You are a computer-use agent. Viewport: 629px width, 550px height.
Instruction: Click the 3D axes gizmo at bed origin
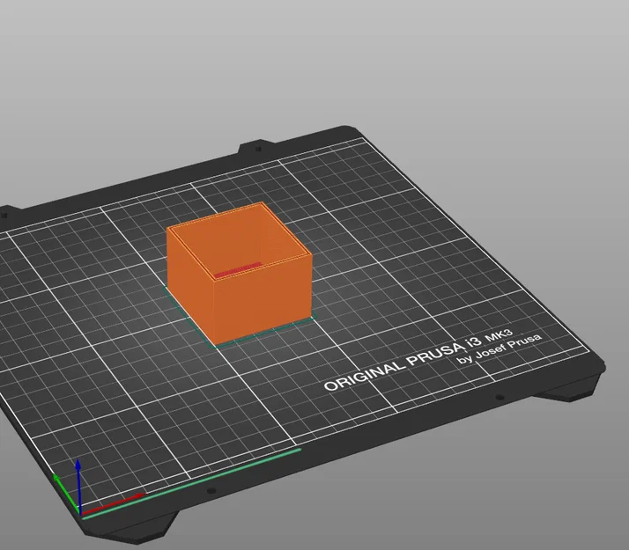coord(97,488)
